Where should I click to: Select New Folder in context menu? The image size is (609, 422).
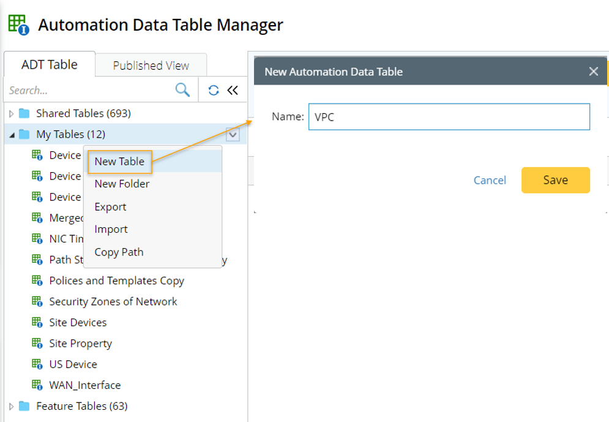[x=122, y=184]
